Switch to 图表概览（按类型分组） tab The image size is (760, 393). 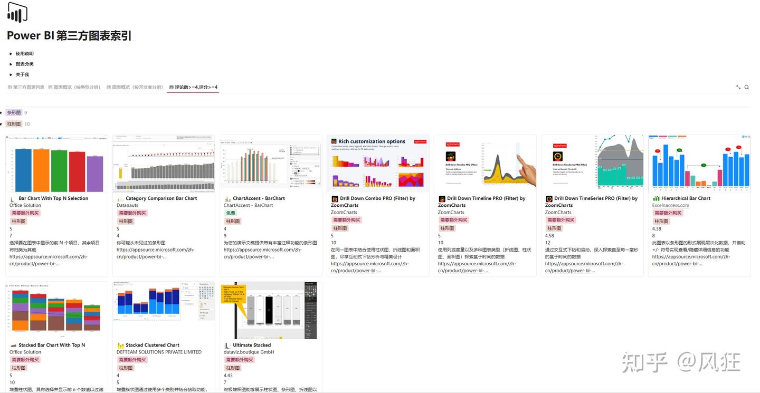tap(74, 87)
